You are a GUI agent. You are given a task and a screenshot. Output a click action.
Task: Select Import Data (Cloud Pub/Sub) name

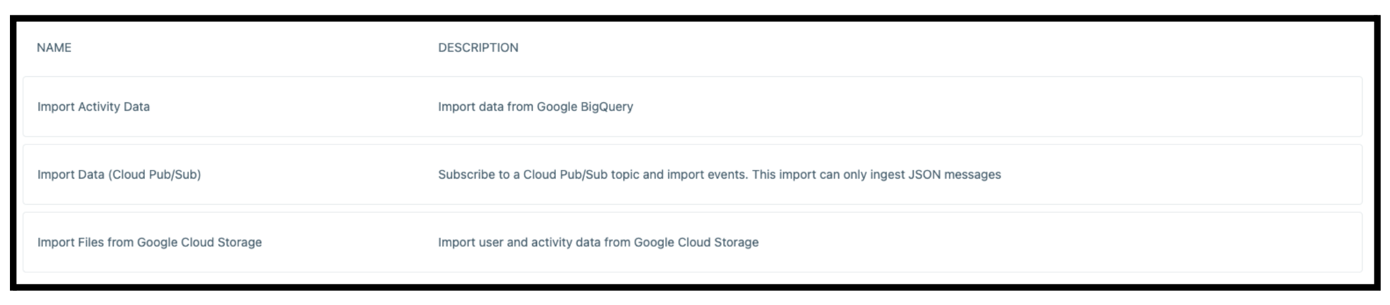[119, 175]
